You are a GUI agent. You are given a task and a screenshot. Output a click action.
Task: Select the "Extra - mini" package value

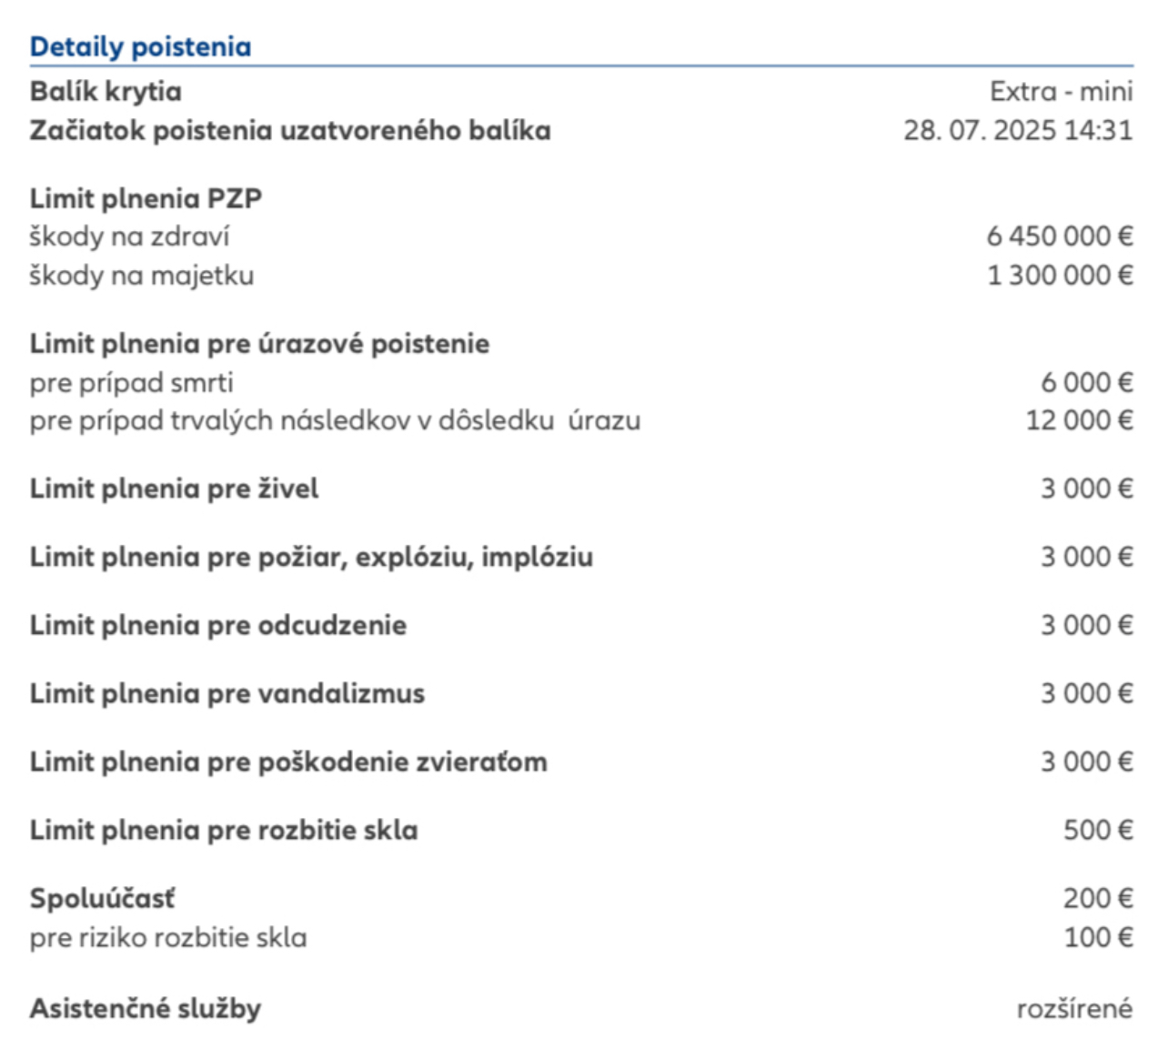1061,91
